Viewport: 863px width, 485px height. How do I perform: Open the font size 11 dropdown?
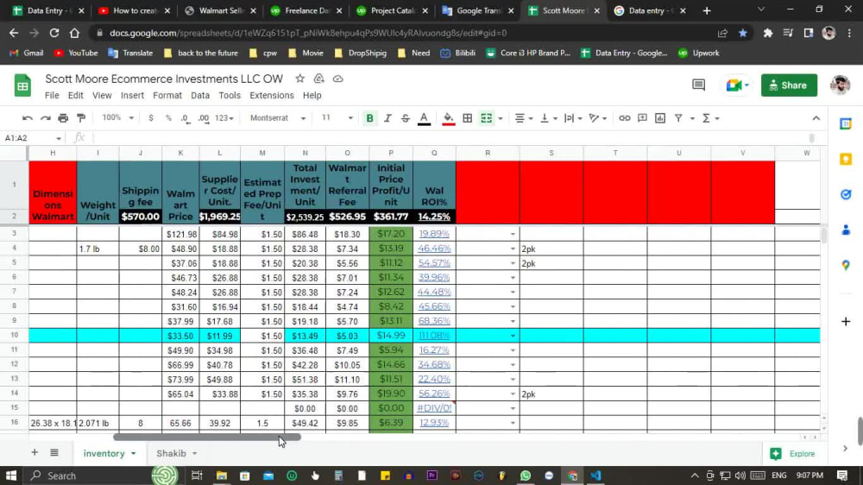tap(337, 118)
